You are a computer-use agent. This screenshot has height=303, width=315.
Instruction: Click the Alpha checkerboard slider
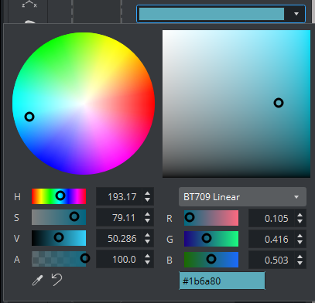tap(59, 259)
